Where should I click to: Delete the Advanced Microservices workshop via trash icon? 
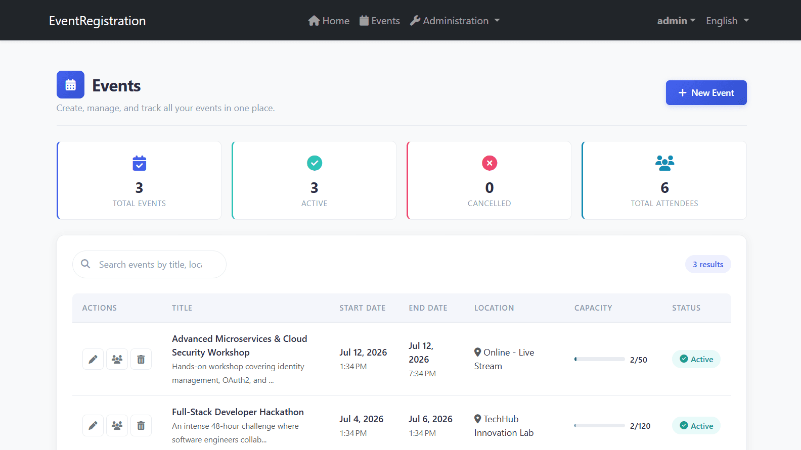[141, 359]
